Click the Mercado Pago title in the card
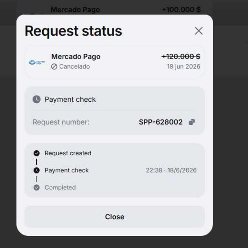The width and height of the screenshot is (248, 248). [x=76, y=57]
